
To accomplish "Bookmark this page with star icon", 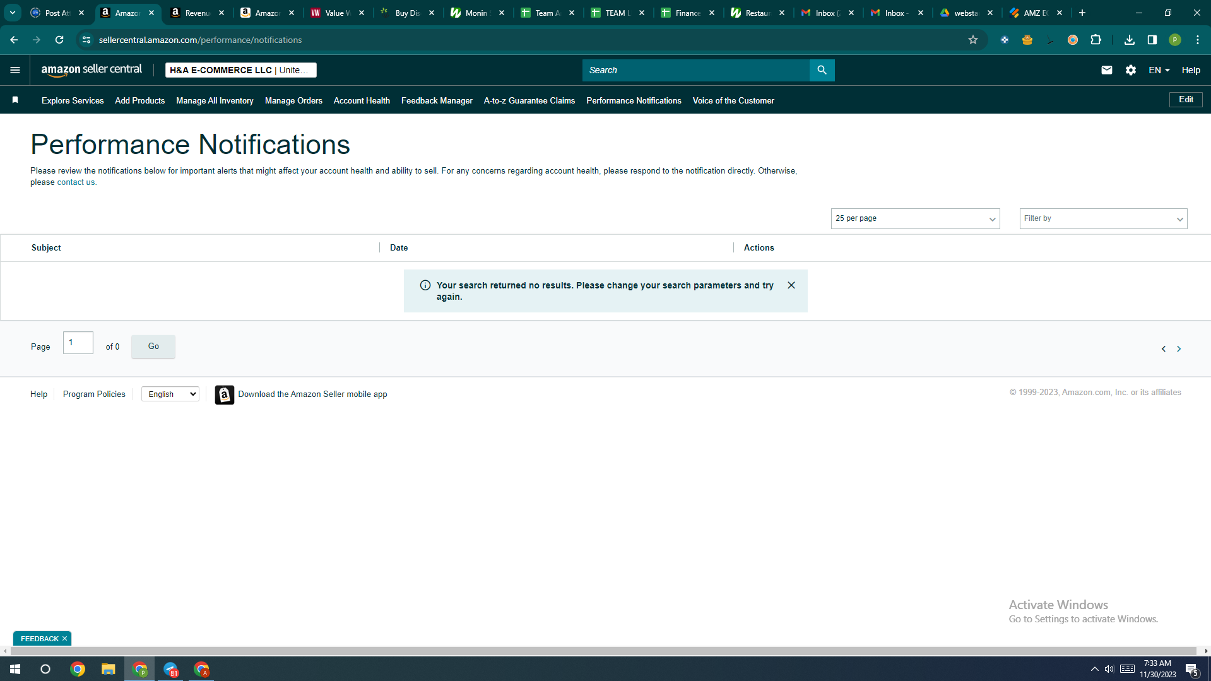I will (x=973, y=40).
